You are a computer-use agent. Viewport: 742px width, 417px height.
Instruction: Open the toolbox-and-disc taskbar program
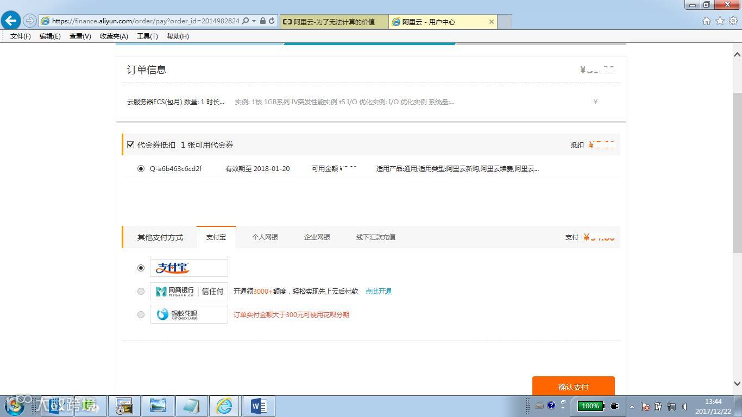pos(124,406)
